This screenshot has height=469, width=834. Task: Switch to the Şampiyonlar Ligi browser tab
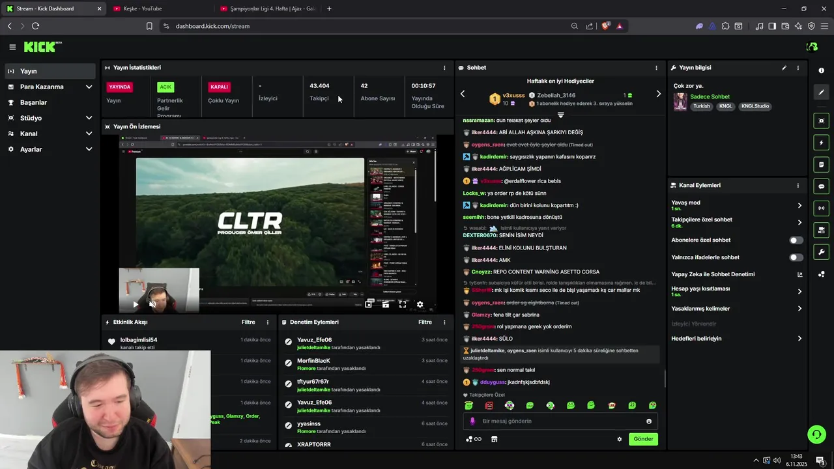[267, 8]
